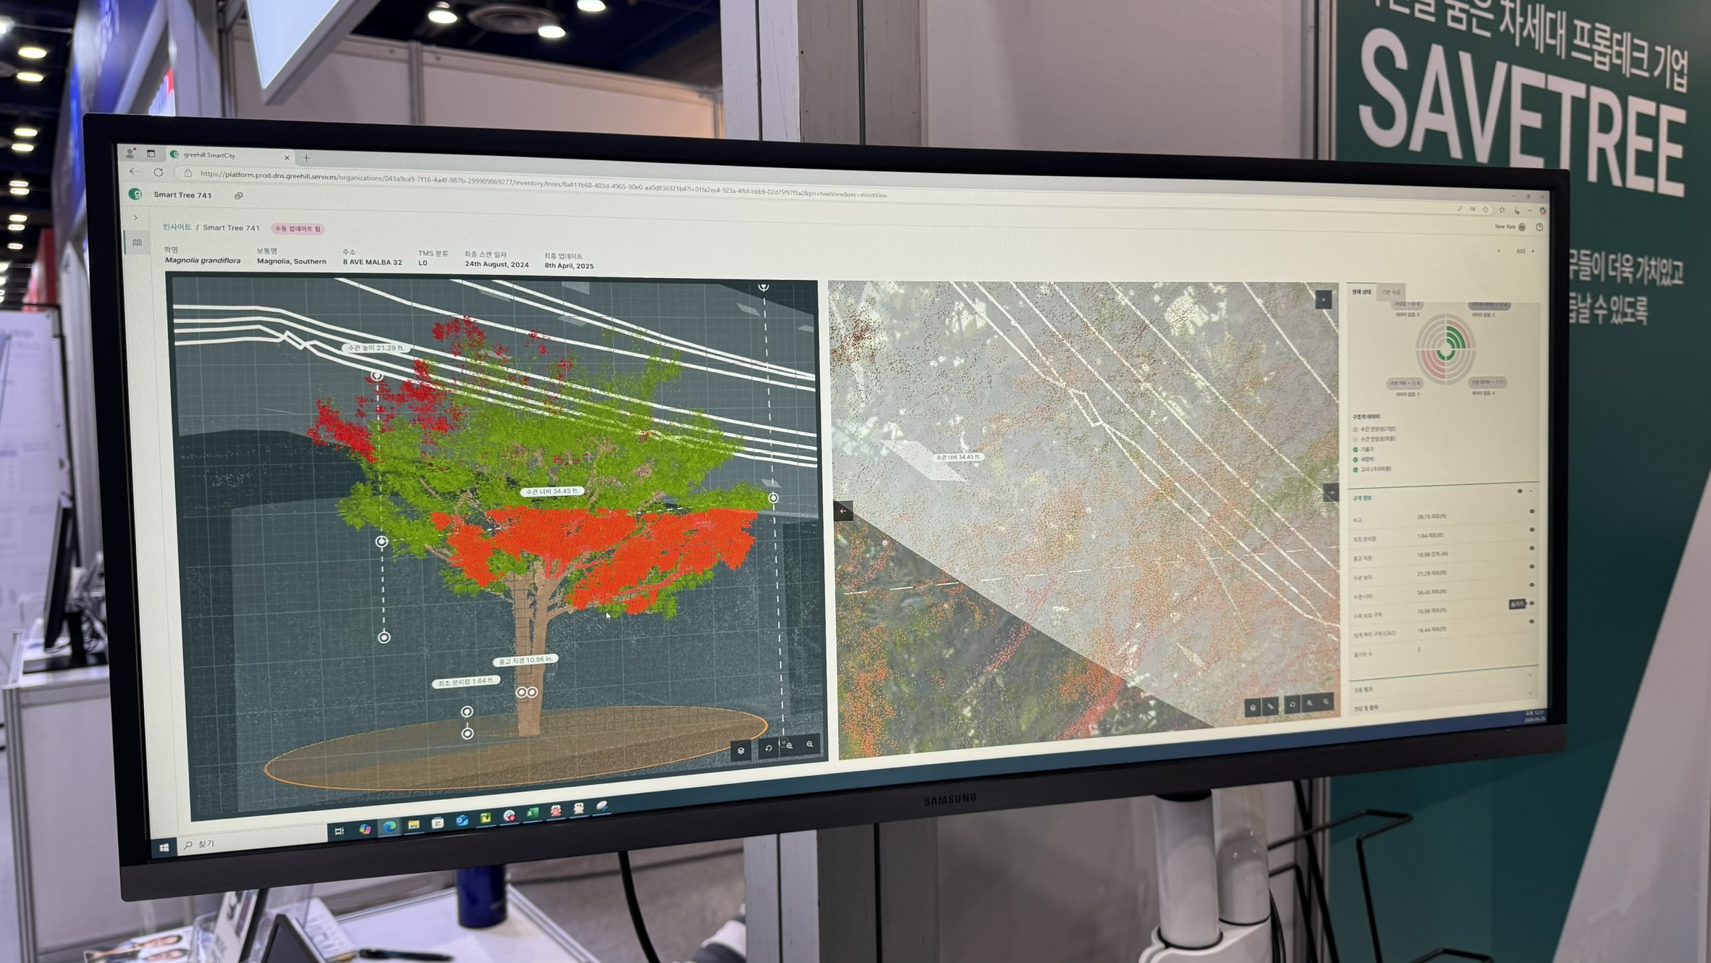Close the street view panel

tap(1323, 299)
